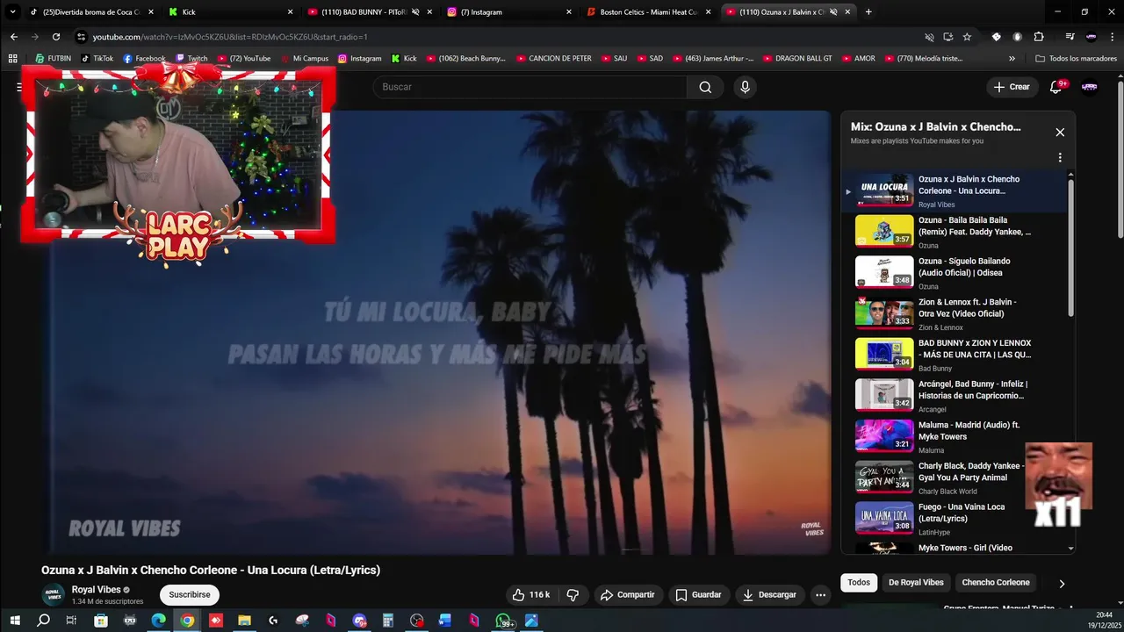Open a new browser tab with plus
The height and width of the screenshot is (632, 1124).
(868, 11)
